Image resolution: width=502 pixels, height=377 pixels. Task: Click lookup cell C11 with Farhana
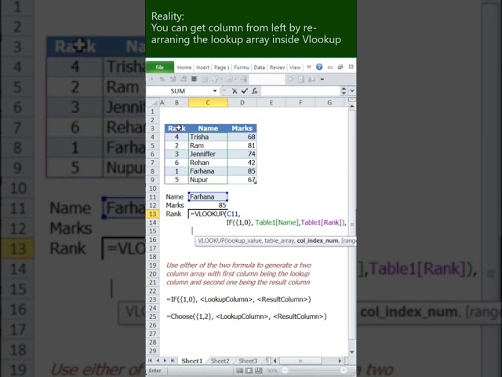pos(208,196)
